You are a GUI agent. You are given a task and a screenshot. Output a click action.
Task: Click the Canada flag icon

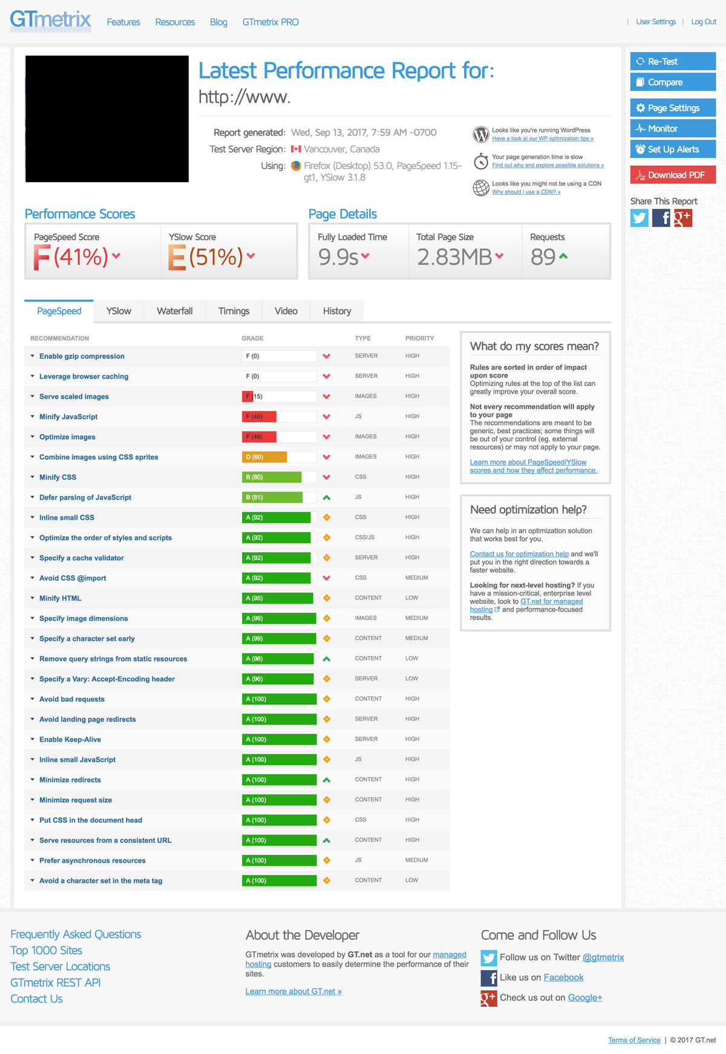[296, 149]
